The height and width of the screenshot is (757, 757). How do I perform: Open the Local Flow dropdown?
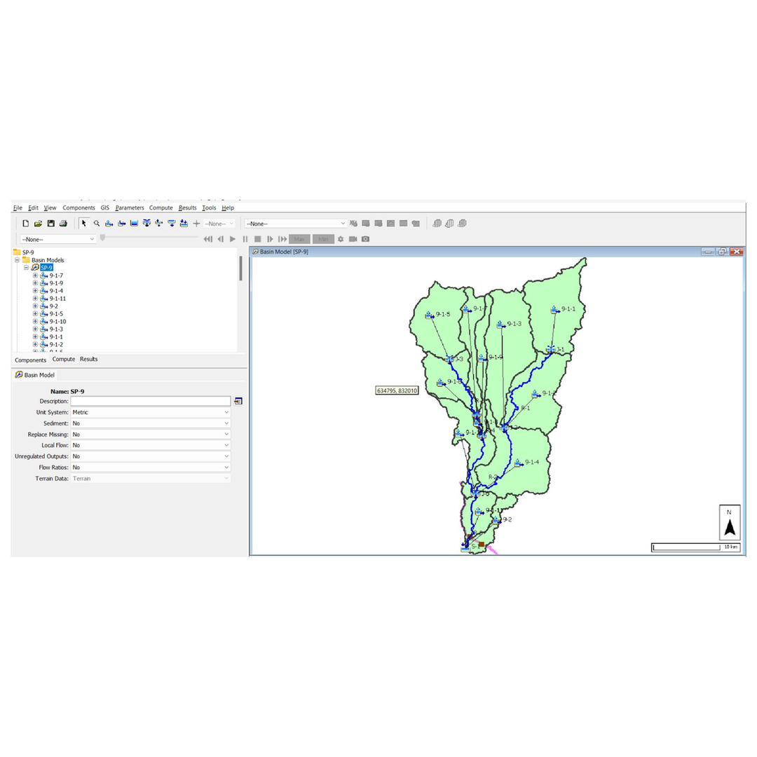coord(151,445)
